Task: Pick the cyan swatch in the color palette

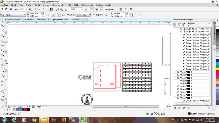Action: tap(218, 64)
